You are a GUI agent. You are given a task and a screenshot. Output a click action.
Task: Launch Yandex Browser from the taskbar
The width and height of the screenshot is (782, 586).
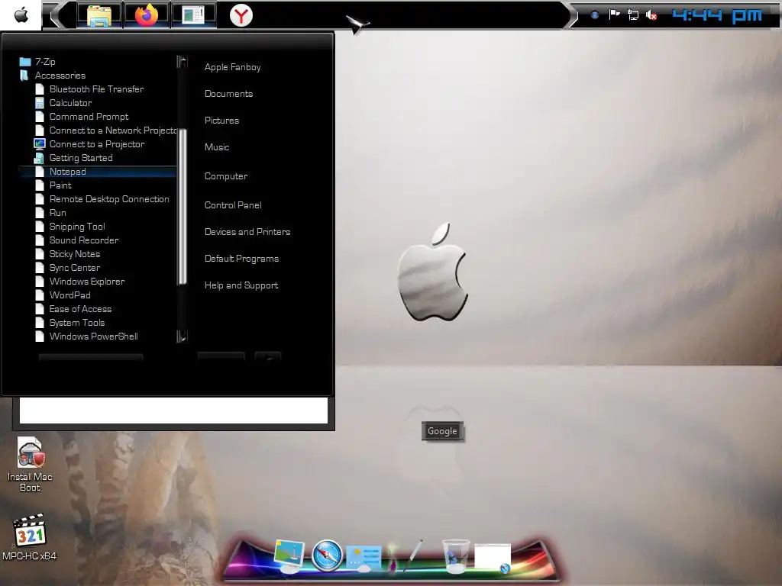[241, 15]
